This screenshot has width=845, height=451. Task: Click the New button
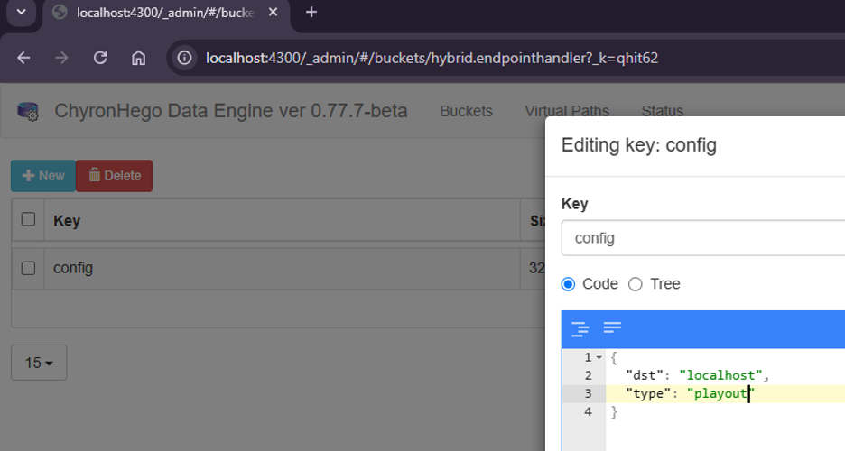pos(42,176)
